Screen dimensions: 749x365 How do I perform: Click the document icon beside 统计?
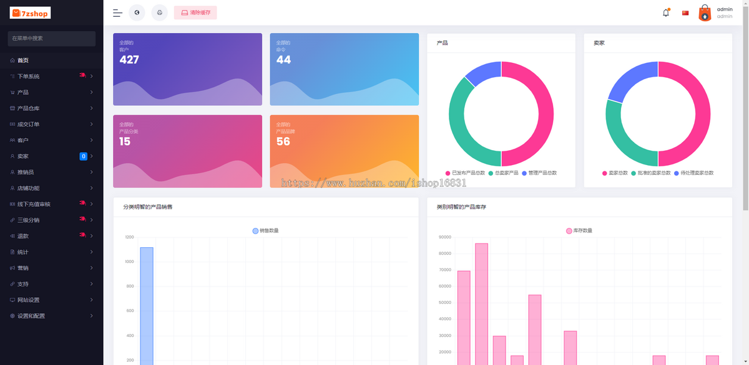tap(12, 252)
